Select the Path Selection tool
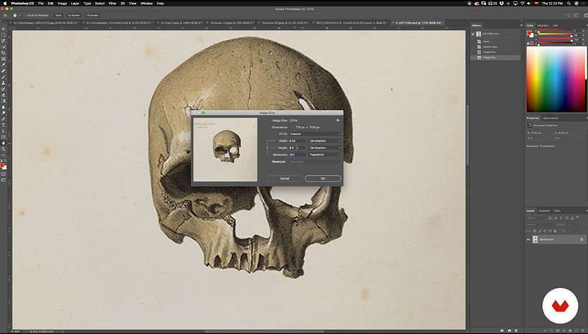Screen dimensions: 588x334 [4, 131]
